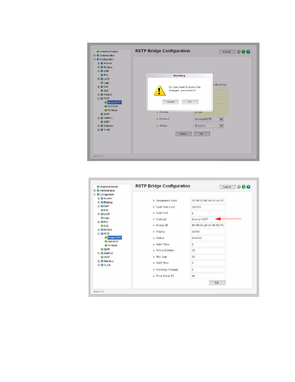Viewport: 295px width, 382px height.
Task: Expand Statistics node in lower screenshot tree
Action: pyautogui.click(x=99, y=261)
